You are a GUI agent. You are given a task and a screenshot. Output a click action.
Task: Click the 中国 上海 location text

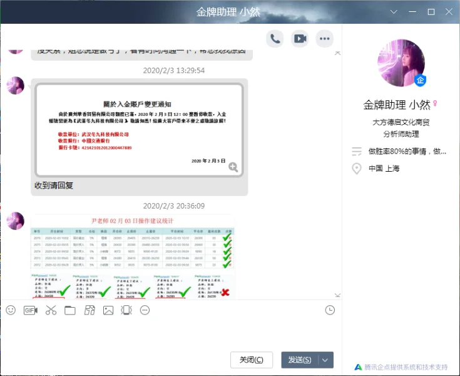384,169
